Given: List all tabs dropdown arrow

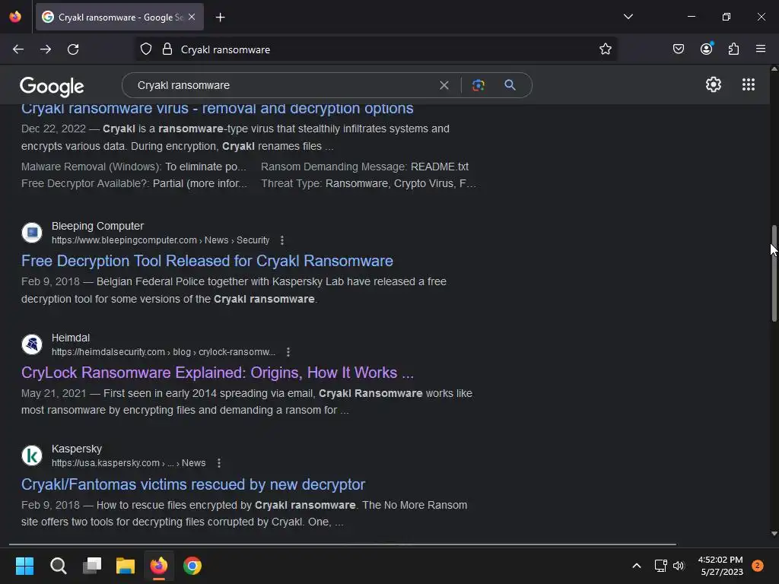Looking at the screenshot, I should click(x=628, y=17).
